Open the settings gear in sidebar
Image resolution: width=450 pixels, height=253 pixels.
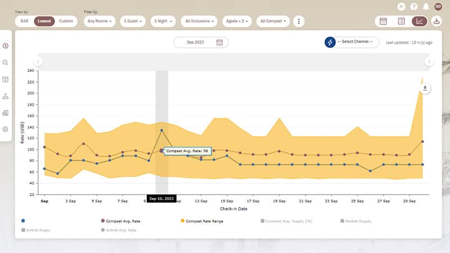(6, 129)
